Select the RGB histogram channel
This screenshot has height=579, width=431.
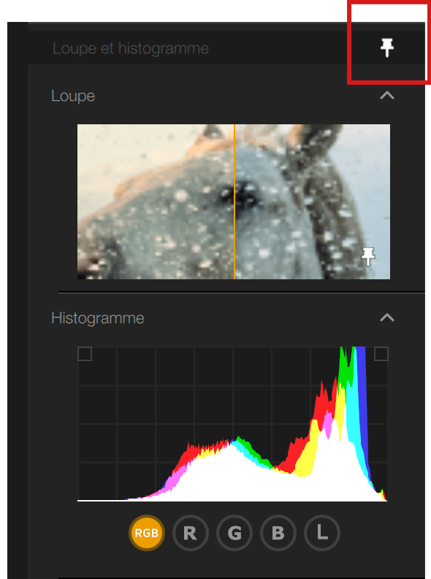[x=147, y=533]
